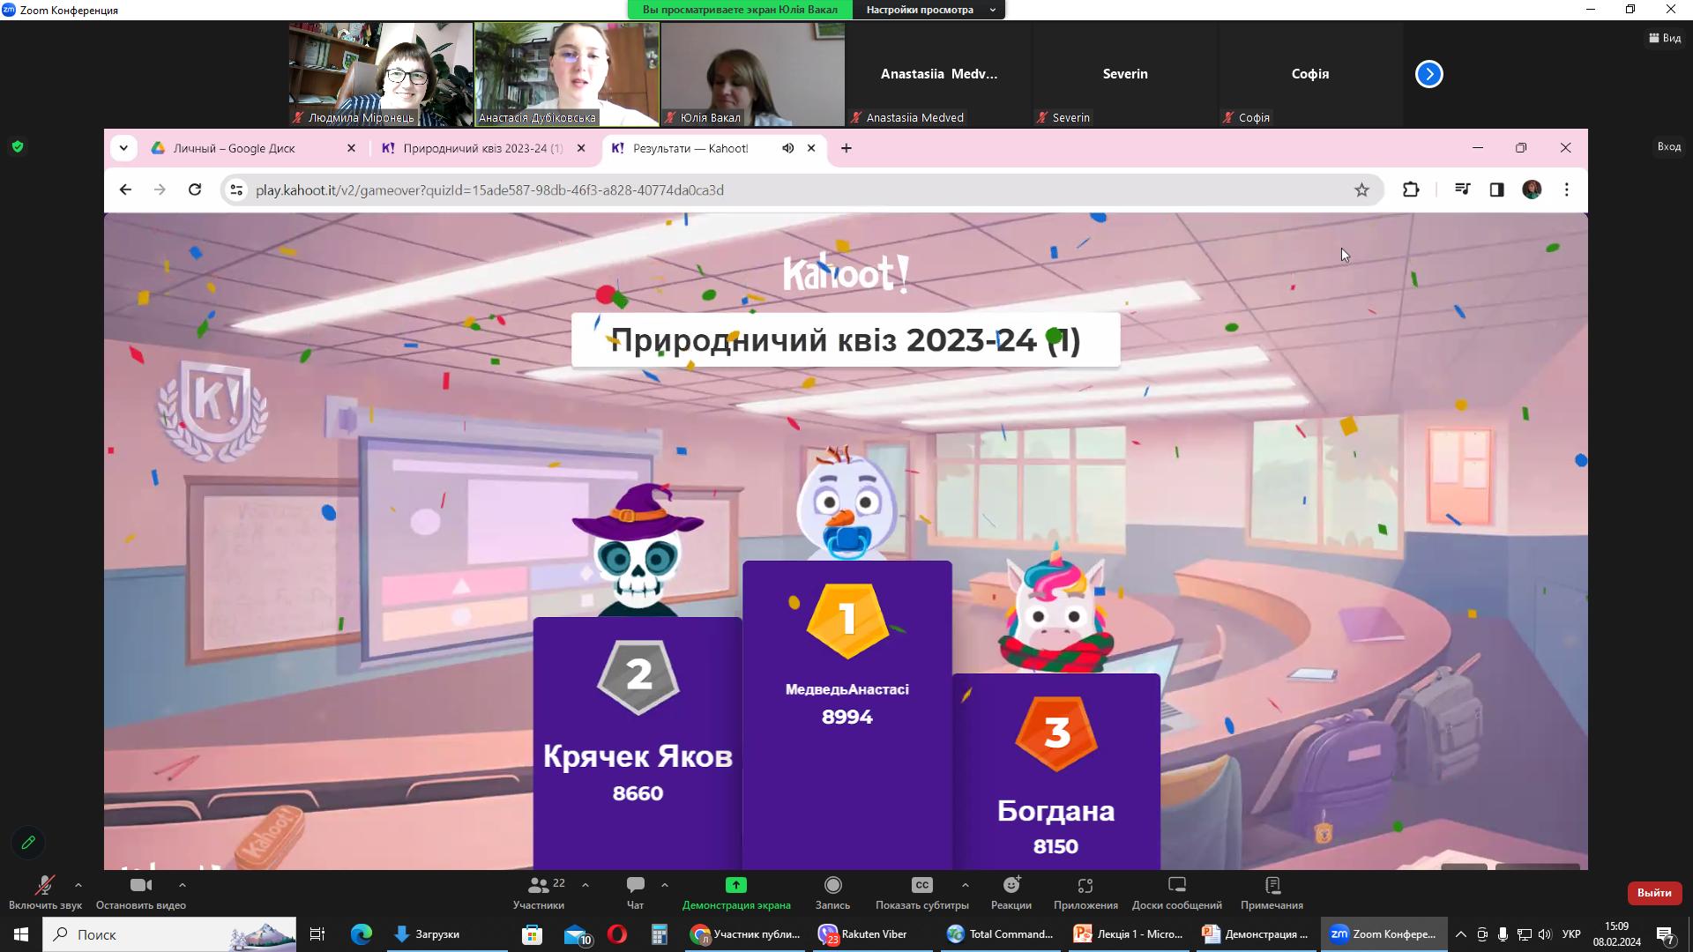Click the red Leave button
Screen dimensions: 1693x952
1653,893
